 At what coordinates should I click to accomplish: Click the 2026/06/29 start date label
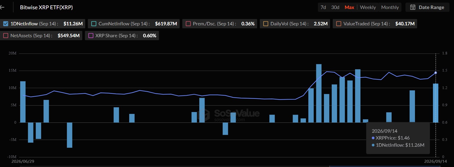coord(23,161)
